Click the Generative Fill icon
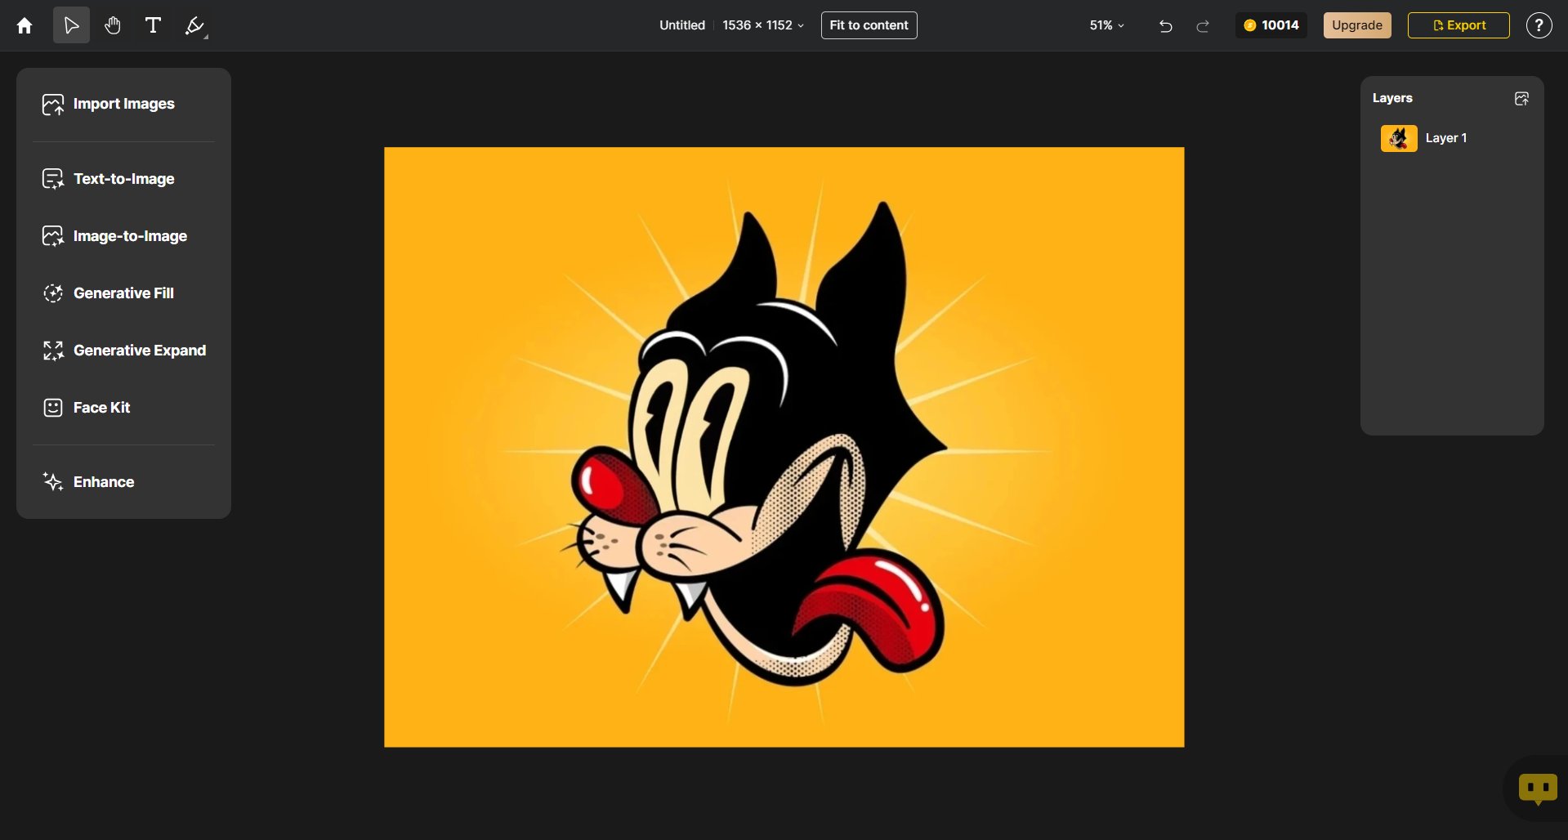Viewport: 1568px width, 840px height. pyautogui.click(x=53, y=293)
